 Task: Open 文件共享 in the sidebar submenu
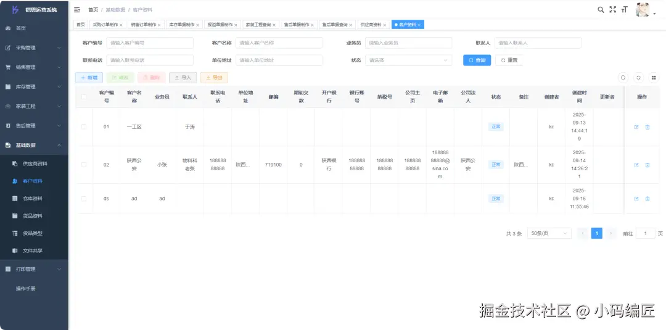click(x=34, y=250)
